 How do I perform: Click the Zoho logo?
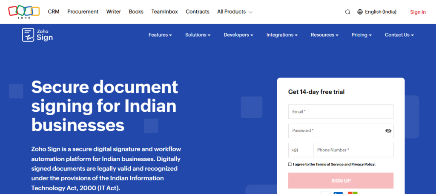(24, 12)
